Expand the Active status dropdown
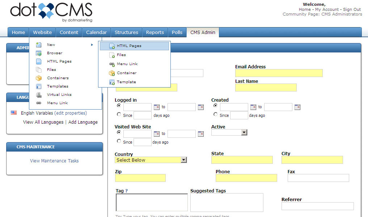The image size is (368, 217). 244,132
